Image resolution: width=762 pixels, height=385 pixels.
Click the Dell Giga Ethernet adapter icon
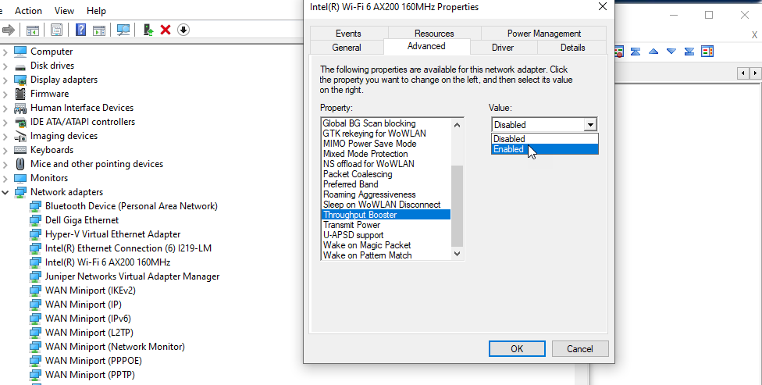click(x=35, y=219)
